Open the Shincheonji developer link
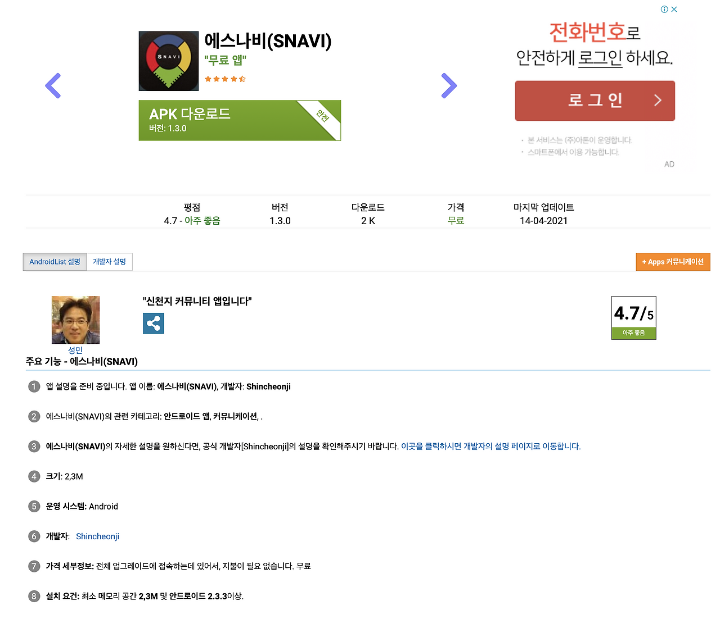The height and width of the screenshot is (619, 720). click(98, 536)
